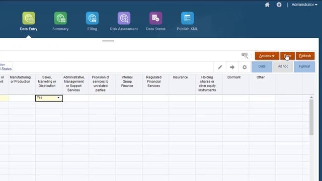Click the Refresh button
Screen dimensions: 322x181
coord(305,56)
